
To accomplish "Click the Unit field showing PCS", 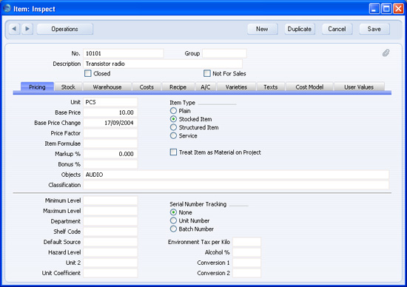I will click(110, 102).
